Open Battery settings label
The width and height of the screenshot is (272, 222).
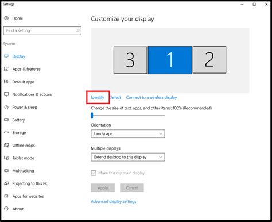pyautogui.click(x=18, y=120)
